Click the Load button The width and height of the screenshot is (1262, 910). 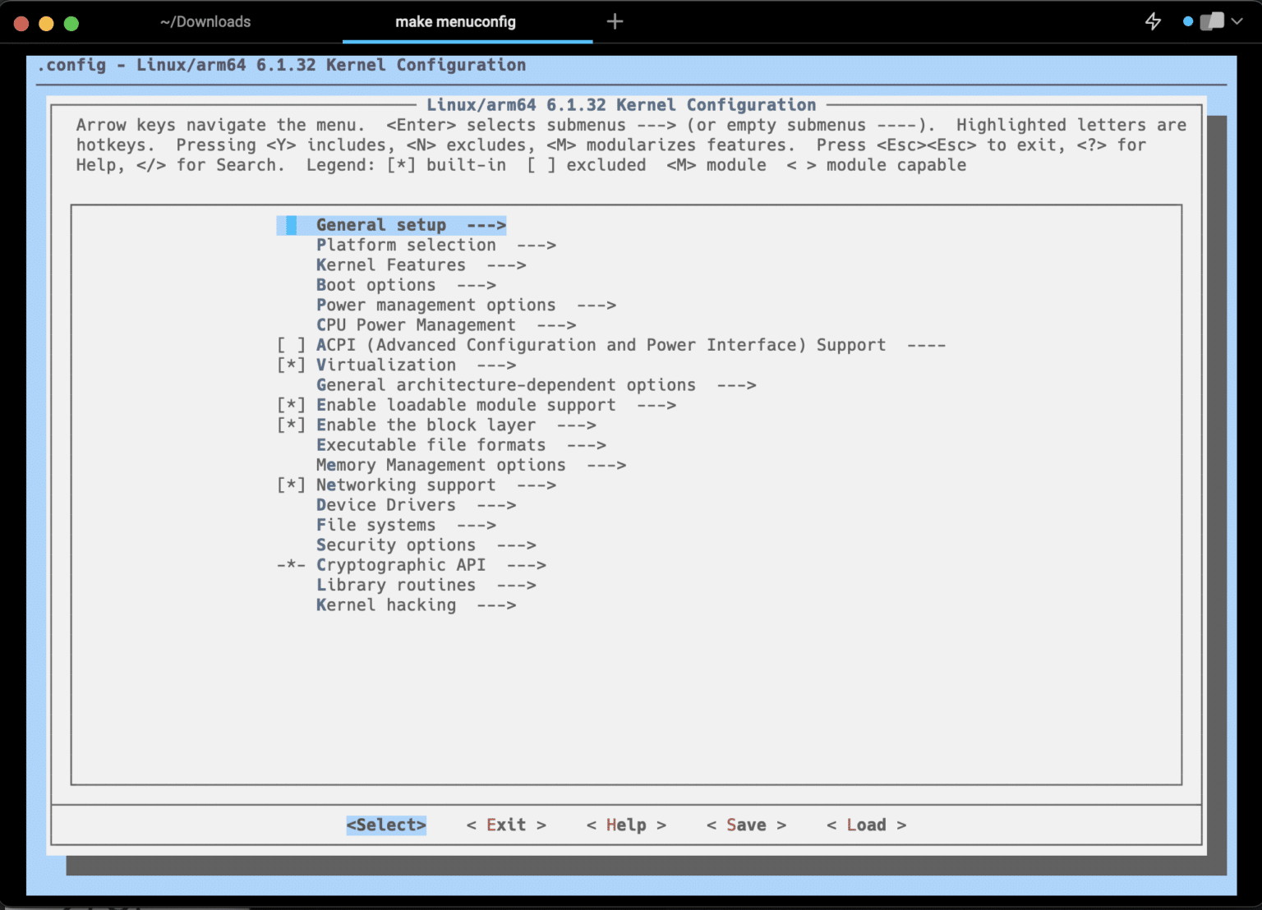coord(866,825)
